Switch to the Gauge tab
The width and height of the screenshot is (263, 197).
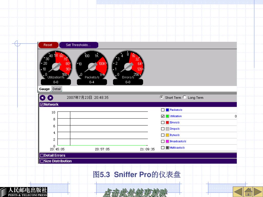pos(44,89)
